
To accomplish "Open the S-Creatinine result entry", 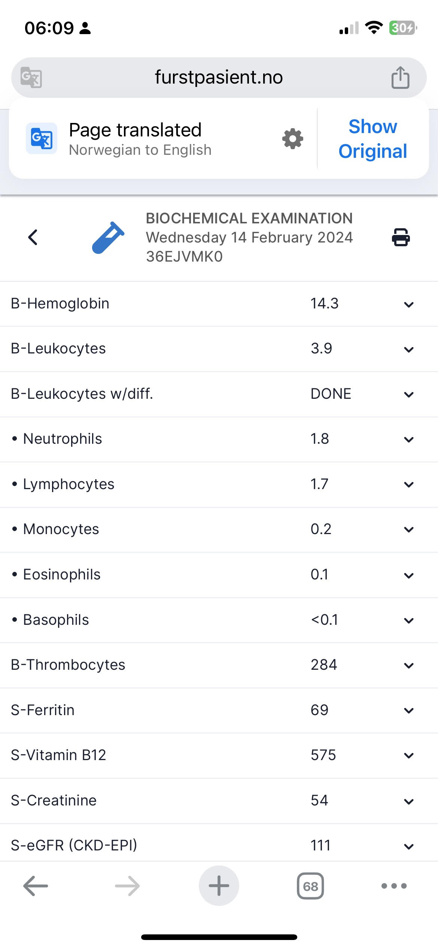I will [x=409, y=801].
